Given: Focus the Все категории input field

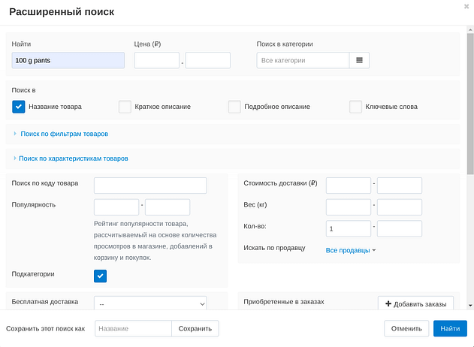Looking at the screenshot, I should pos(302,60).
